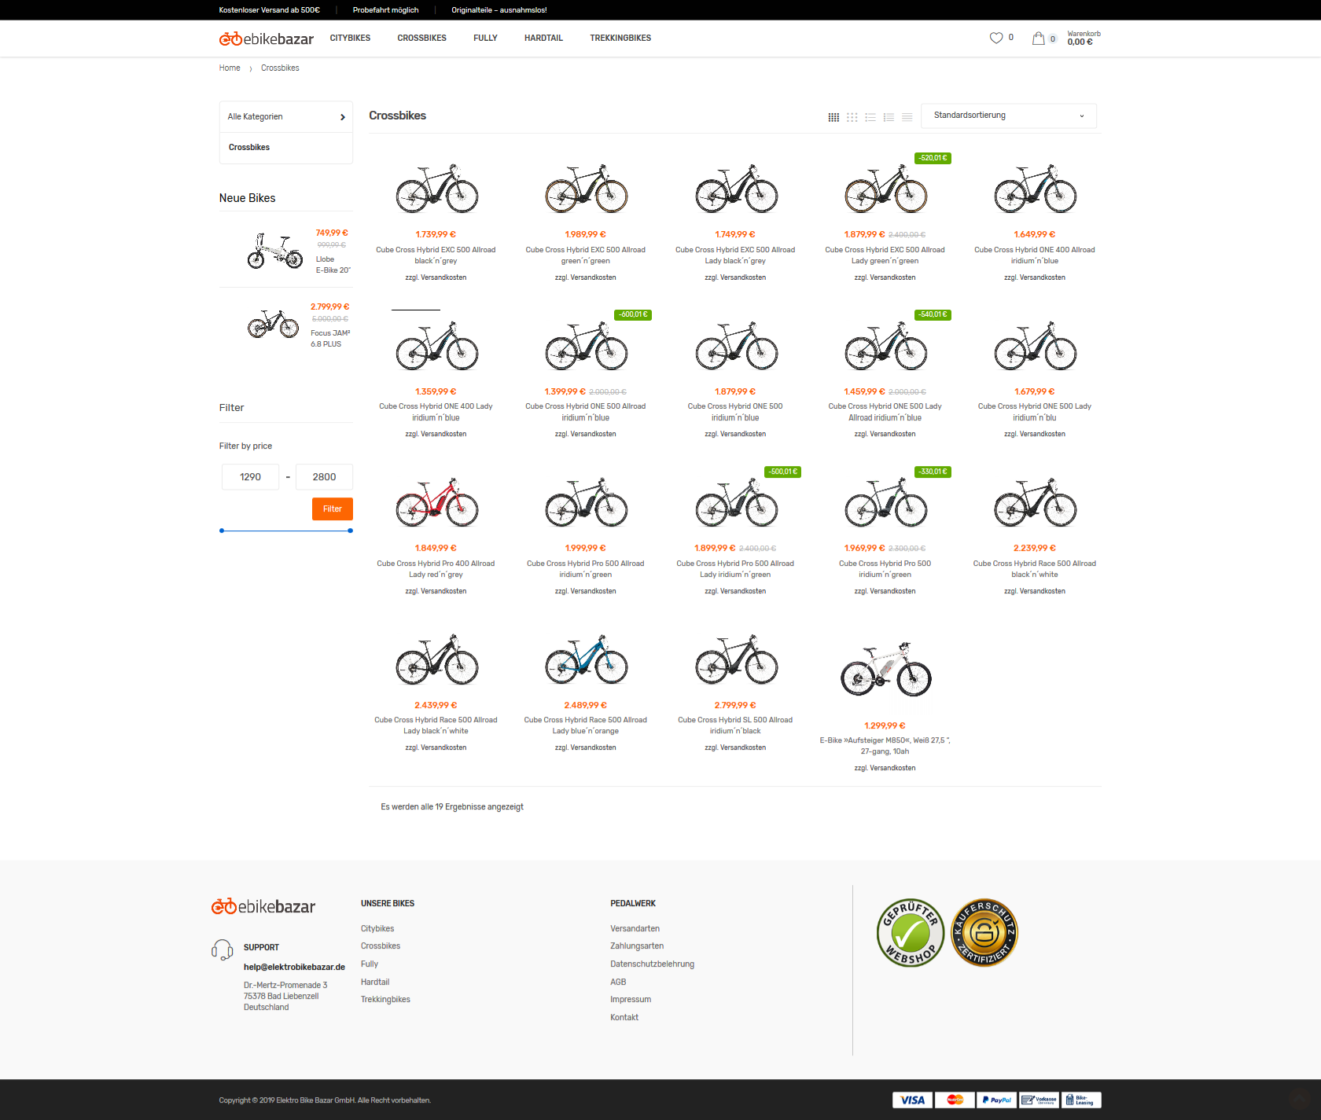Screen dimensions: 1321x1120
Task: Open Versandarten link in footer
Action: point(635,929)
